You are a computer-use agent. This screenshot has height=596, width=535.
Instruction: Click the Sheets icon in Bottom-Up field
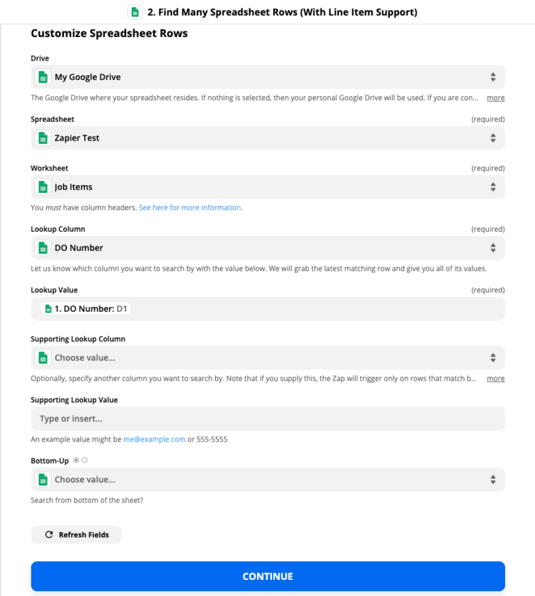tap(43, 480)
